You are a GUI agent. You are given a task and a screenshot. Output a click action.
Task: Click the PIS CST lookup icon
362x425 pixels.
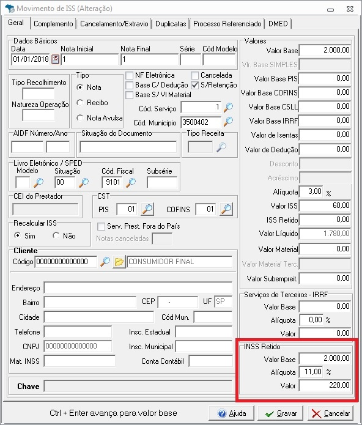coord(147,209)
